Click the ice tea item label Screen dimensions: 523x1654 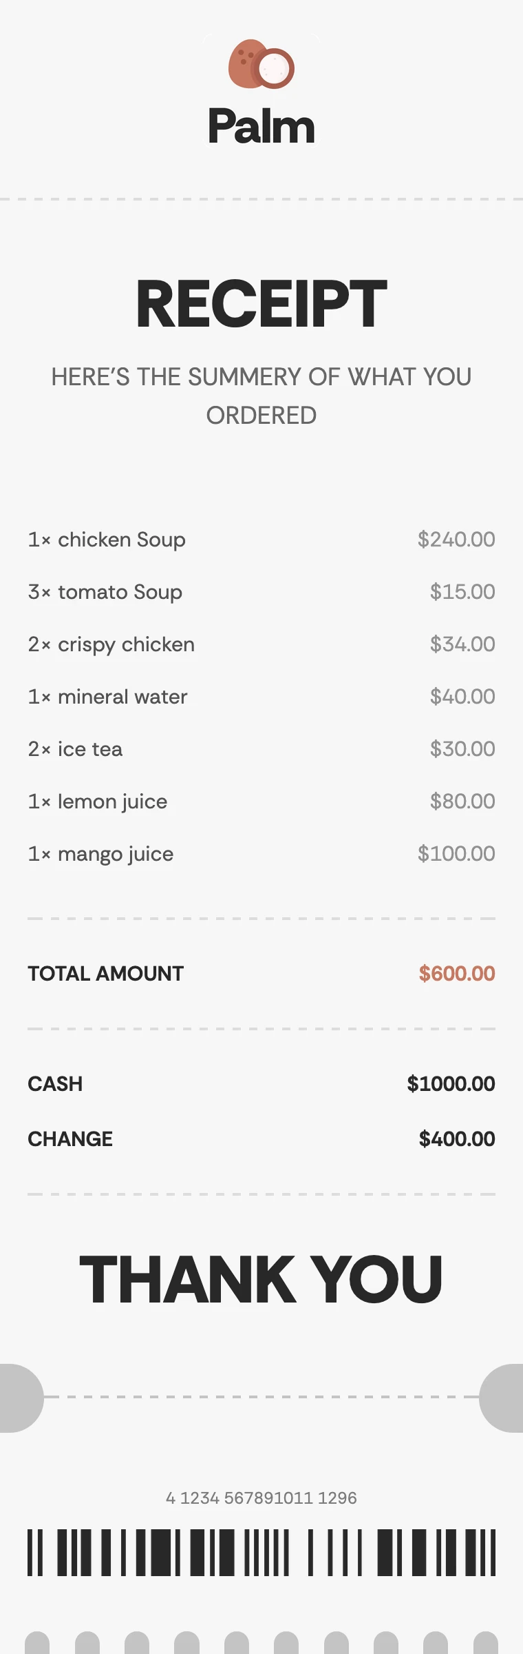(x=76, y=749)
